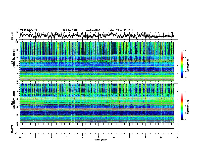The image size is (199, 154).
Task: Click the '5' tick on ch.1(V) axis
Action: point(17,32)
